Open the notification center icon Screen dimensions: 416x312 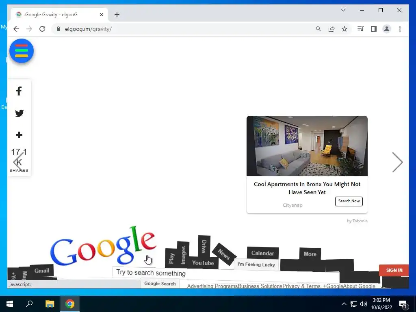pyautogui.click(x=403, y=304)
